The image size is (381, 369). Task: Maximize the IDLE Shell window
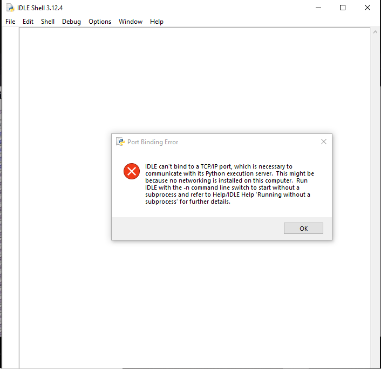343,8
